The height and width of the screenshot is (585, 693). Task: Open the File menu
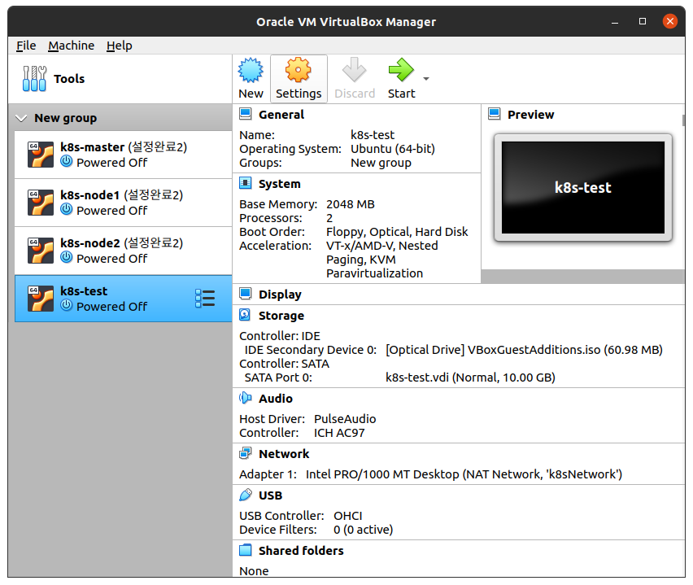[26, 46]
